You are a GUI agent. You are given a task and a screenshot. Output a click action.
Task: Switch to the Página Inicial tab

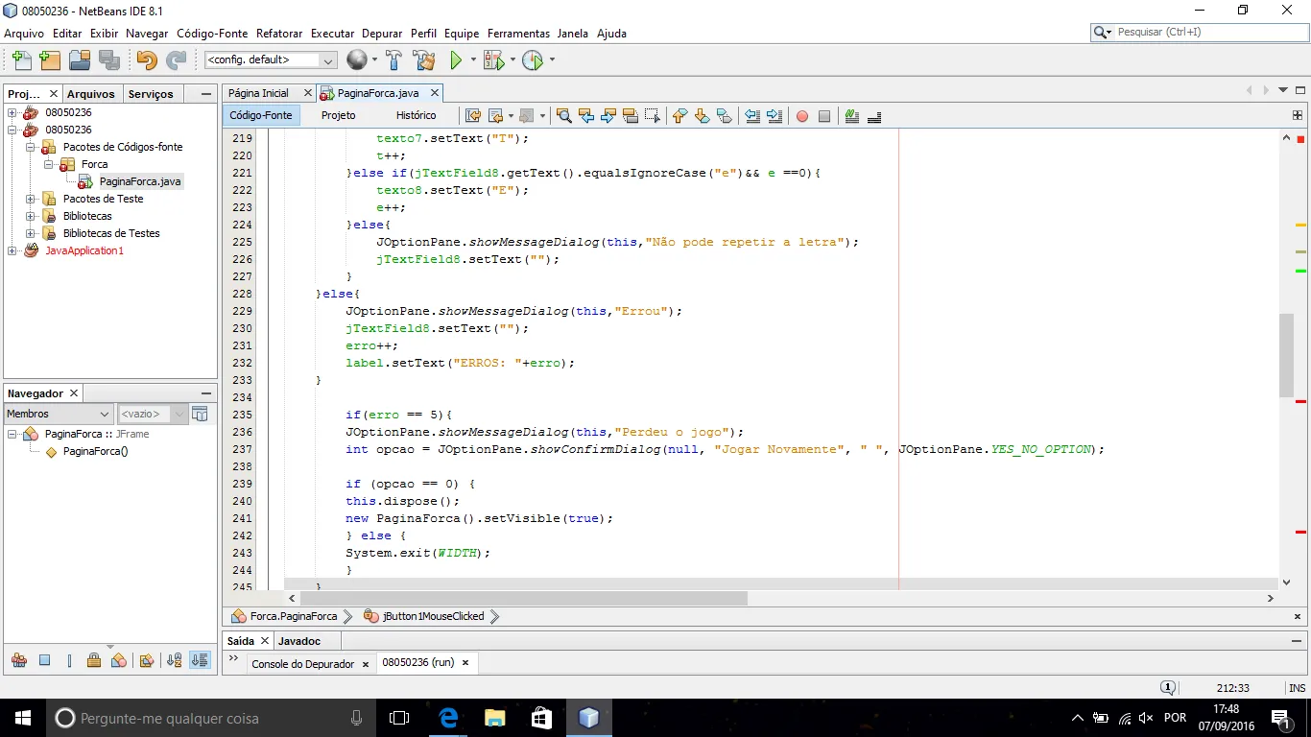click(258, 93)
